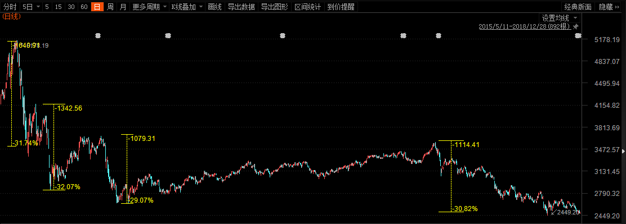Image resolution: width=626 pixels, height=224 pixels.
Task: Click the 4837.07 price axis value
Action: tap(606, 61)
